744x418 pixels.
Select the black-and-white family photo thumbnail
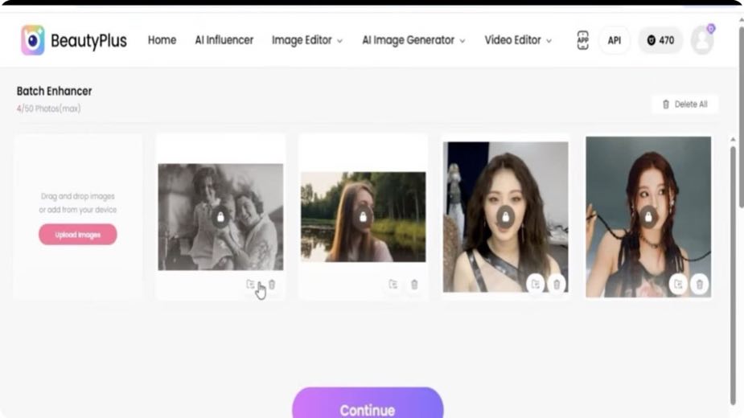[220, 217]
